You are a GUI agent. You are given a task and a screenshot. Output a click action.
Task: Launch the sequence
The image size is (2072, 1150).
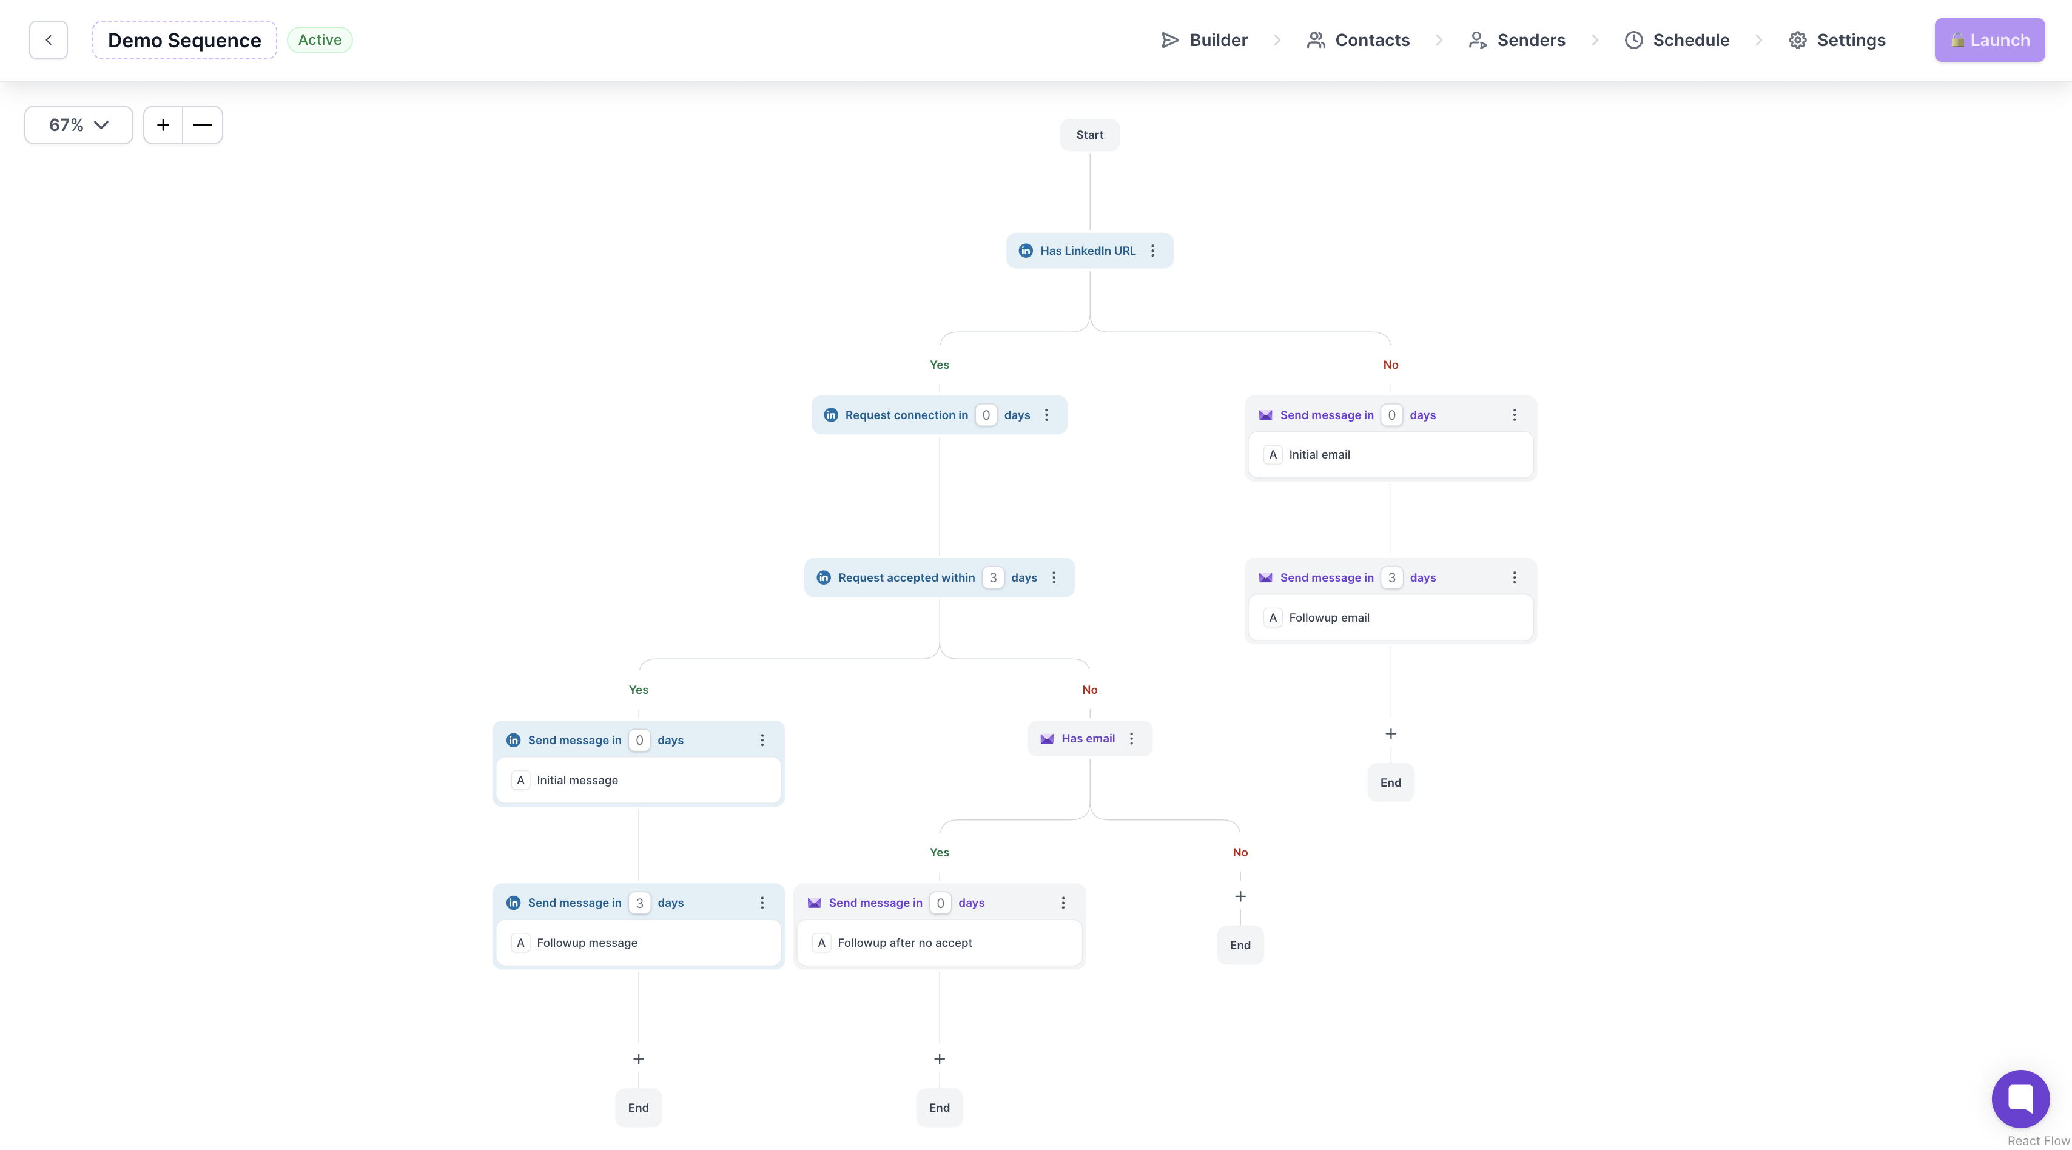(1989, 40)
